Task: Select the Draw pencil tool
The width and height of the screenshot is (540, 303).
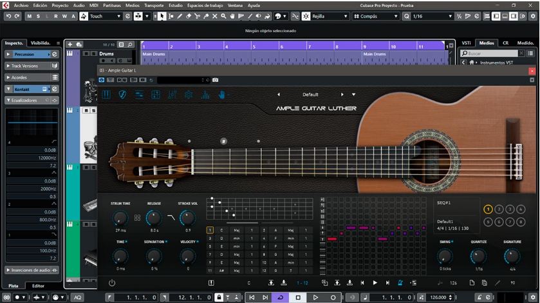Action: (180, 16)
